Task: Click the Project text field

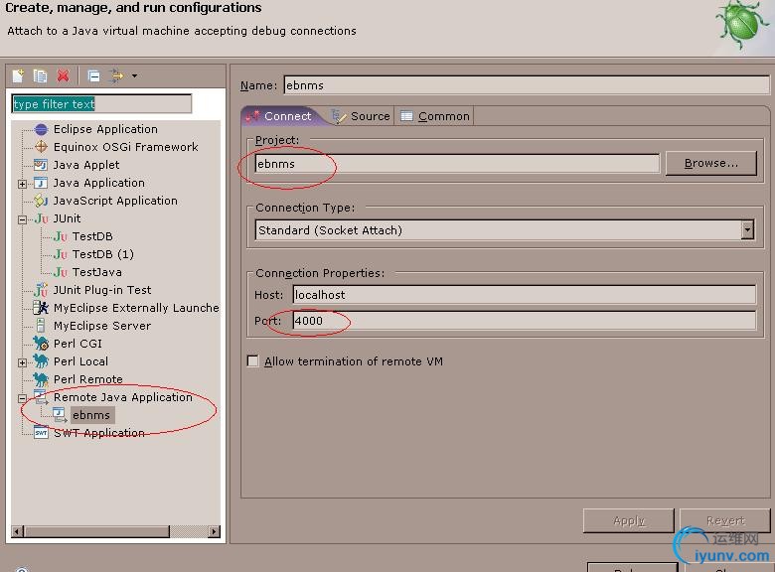Action: (457, 164)
